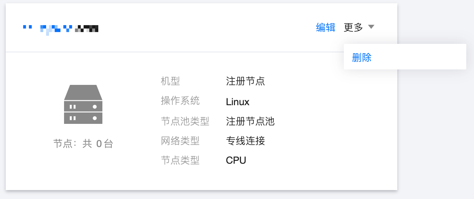Screen dimensions: 474x199
Task: Click the top disk slot of server icon
Action: pos(83,106)
